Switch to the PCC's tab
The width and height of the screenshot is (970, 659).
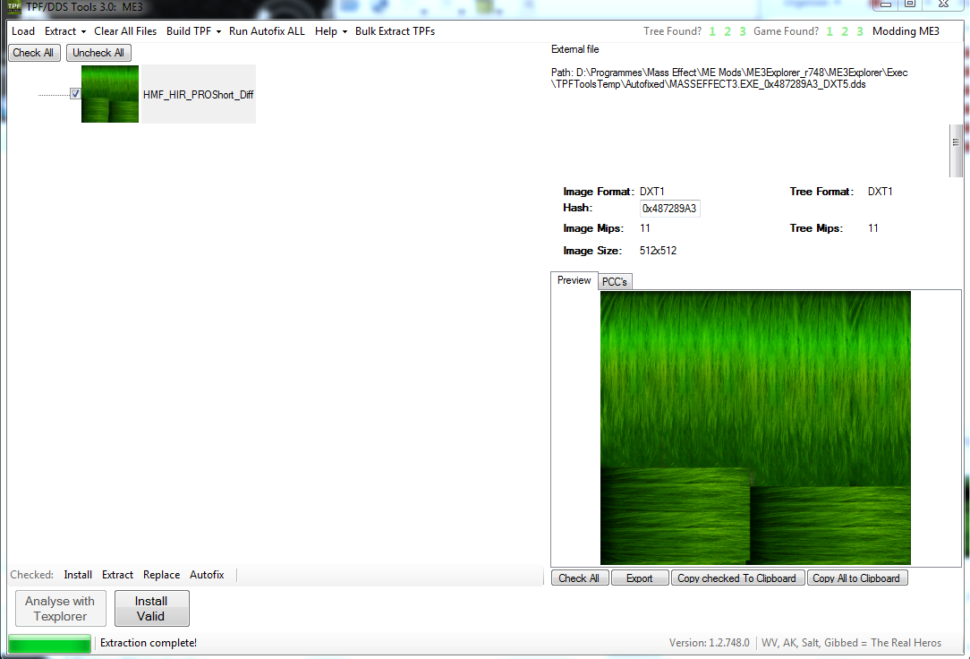[x=614, y=281]
